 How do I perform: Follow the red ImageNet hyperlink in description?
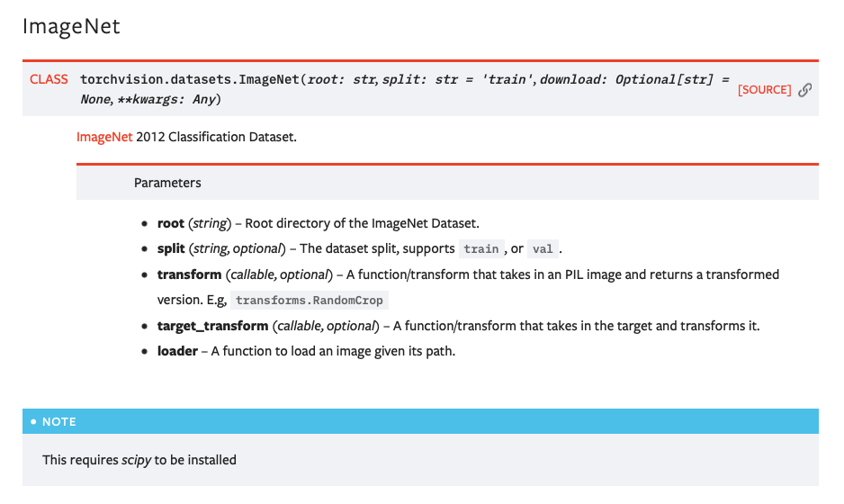[x=104, y=137]
